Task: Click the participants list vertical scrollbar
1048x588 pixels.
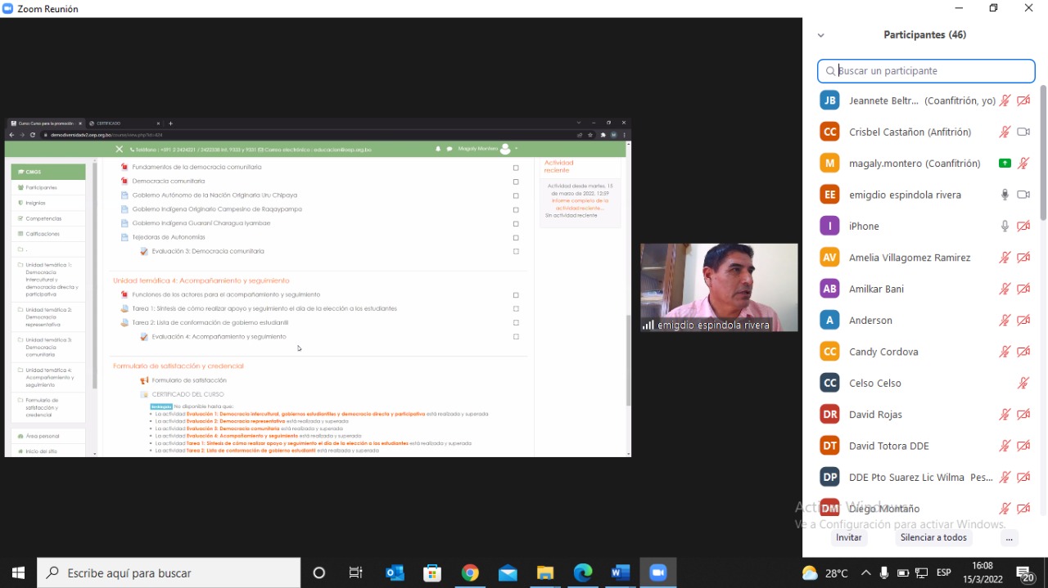Action: click(x=1042, y=155)
